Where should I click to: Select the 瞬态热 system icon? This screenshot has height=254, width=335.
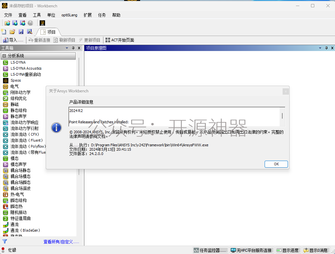6,206
